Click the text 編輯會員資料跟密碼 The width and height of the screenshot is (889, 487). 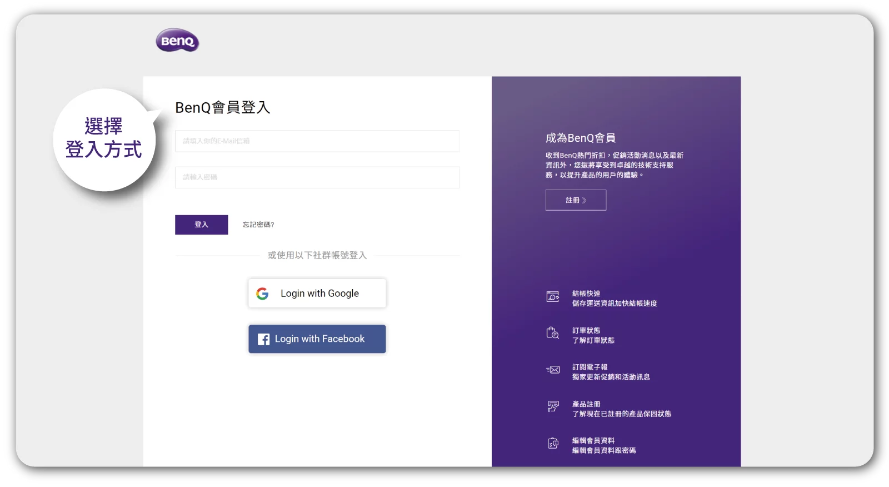pos(604,450)
